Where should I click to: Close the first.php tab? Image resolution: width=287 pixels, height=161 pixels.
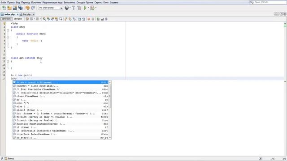(x=34, y=14)
